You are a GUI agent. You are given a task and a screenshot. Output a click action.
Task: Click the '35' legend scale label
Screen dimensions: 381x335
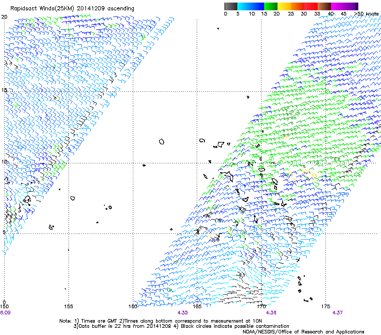coord(317,14)
